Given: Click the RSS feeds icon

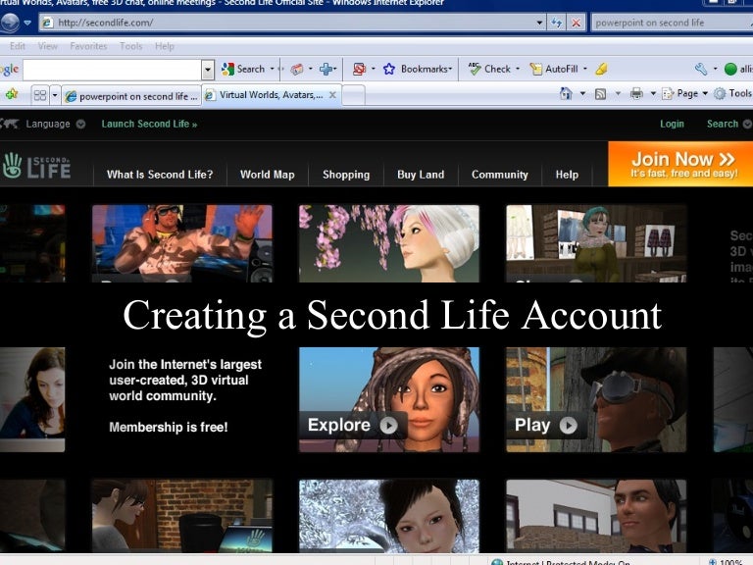Looking at the screenshot, I should coord(600,94).
